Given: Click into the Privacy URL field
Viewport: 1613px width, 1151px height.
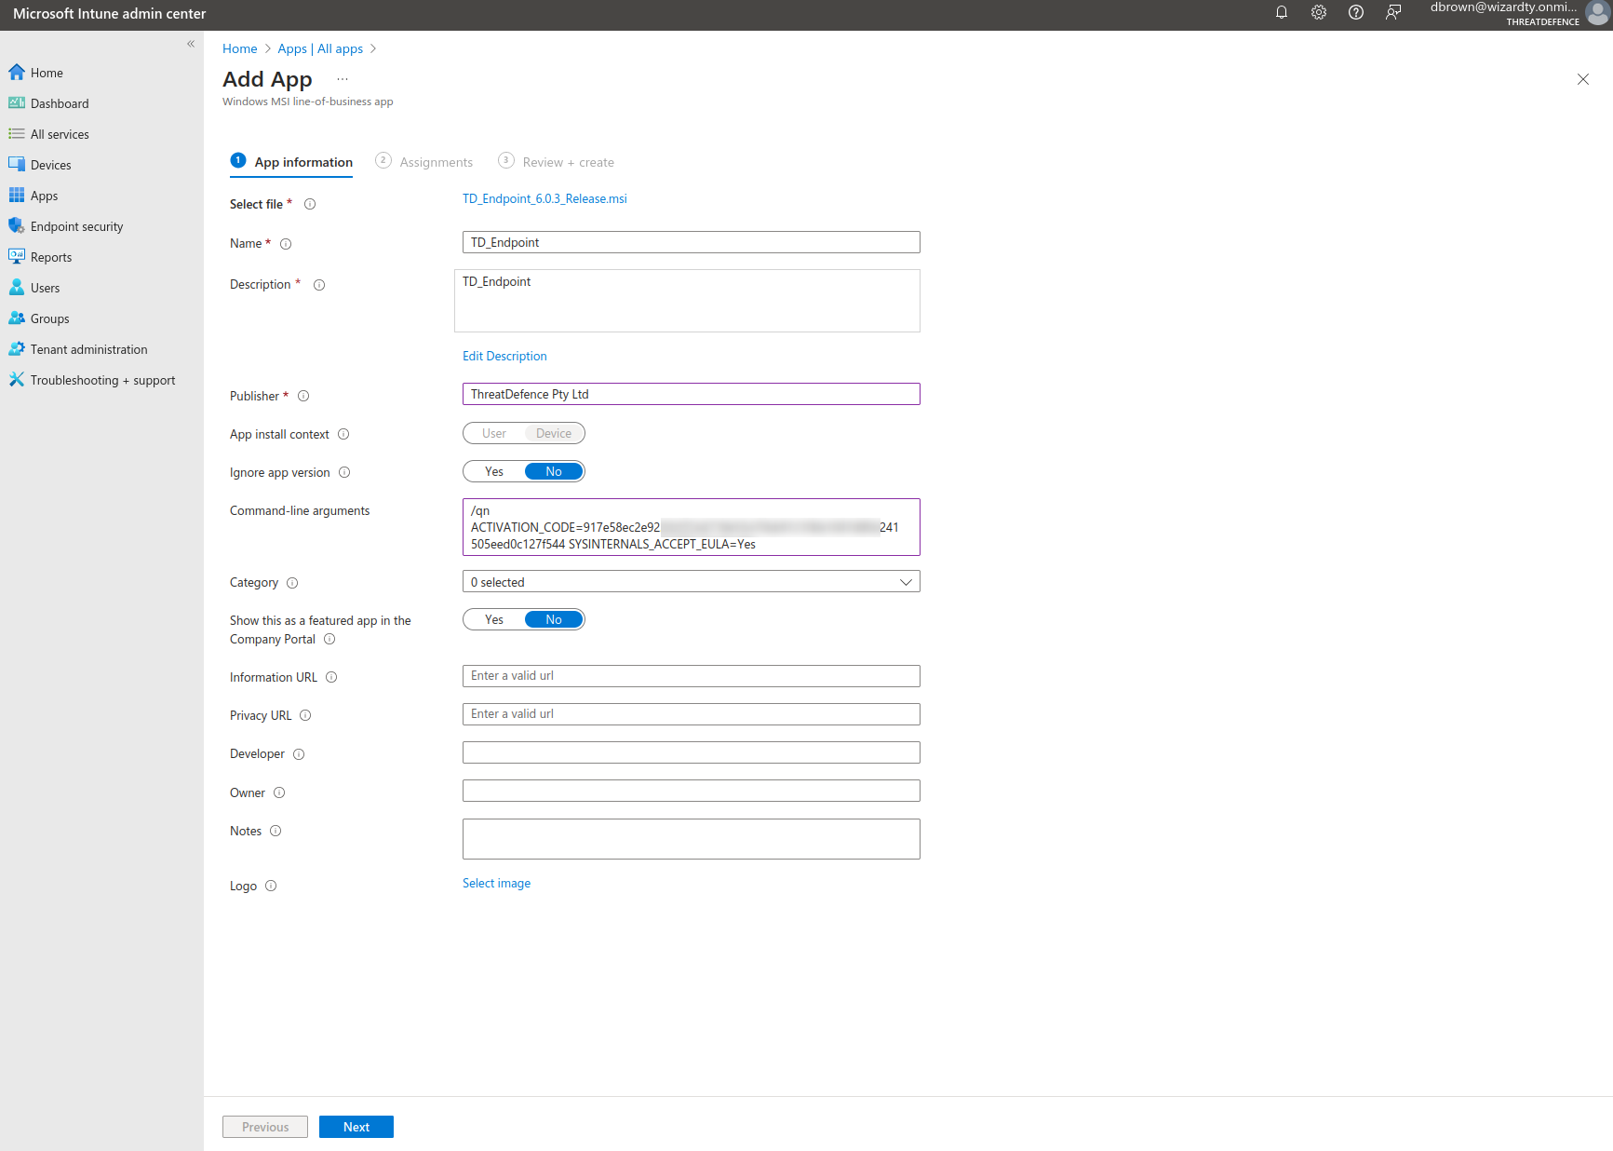Looking at the screenshot, I should click(692, 715).
